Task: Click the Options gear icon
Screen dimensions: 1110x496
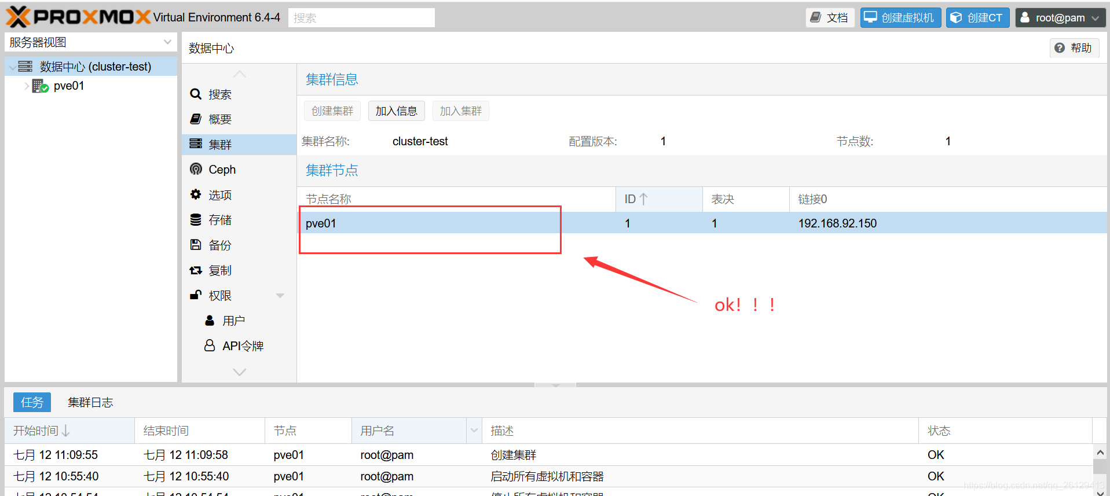Action: pos(196,194)
